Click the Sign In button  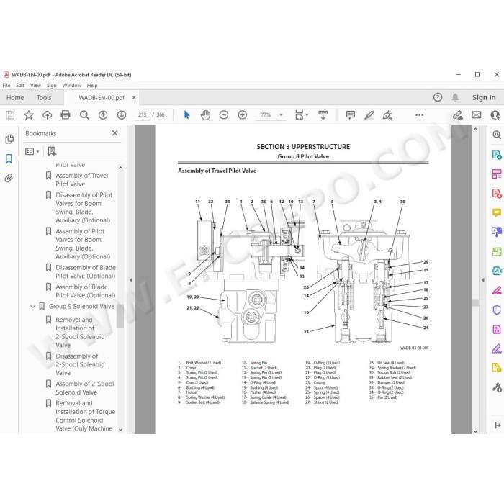pos(483,97)
